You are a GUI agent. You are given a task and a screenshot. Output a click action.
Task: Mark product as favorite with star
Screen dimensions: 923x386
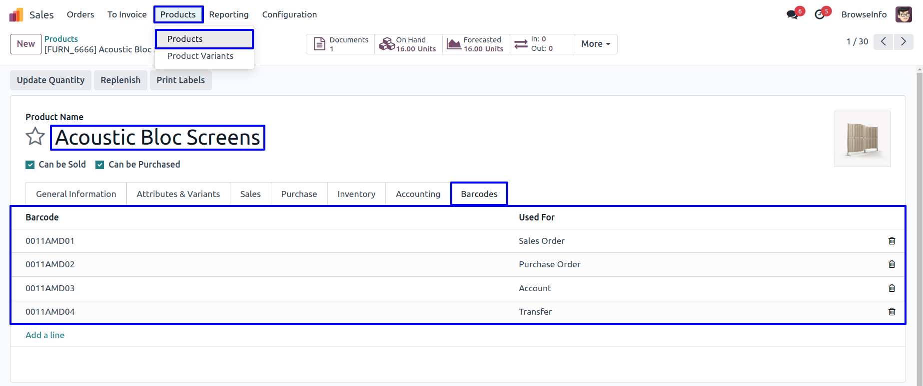click(35, 137)
